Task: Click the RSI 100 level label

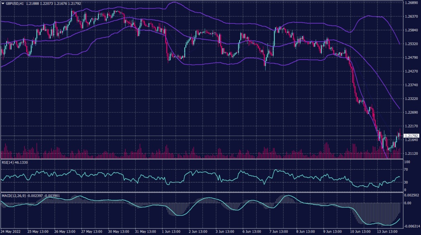Action: 407,162
